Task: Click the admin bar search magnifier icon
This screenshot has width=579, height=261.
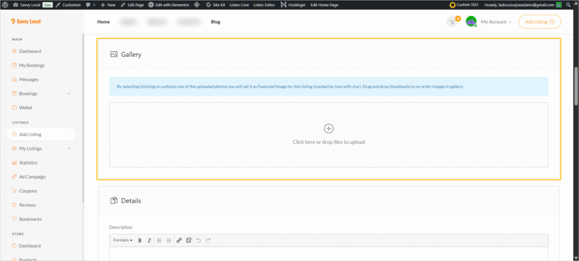Action: pos(574,5)
